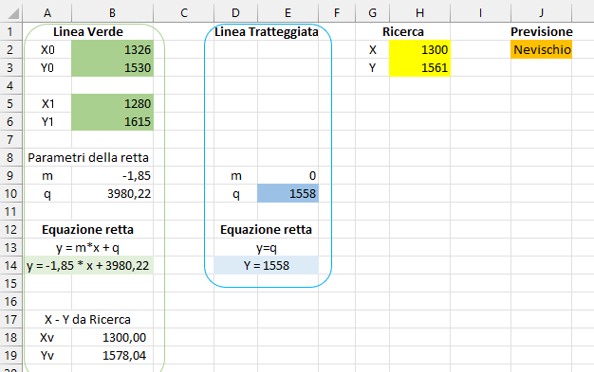The height and width of the screenshot is (372, 594).
Task: Click the X1 label cell
Action: tap(47, 103)
